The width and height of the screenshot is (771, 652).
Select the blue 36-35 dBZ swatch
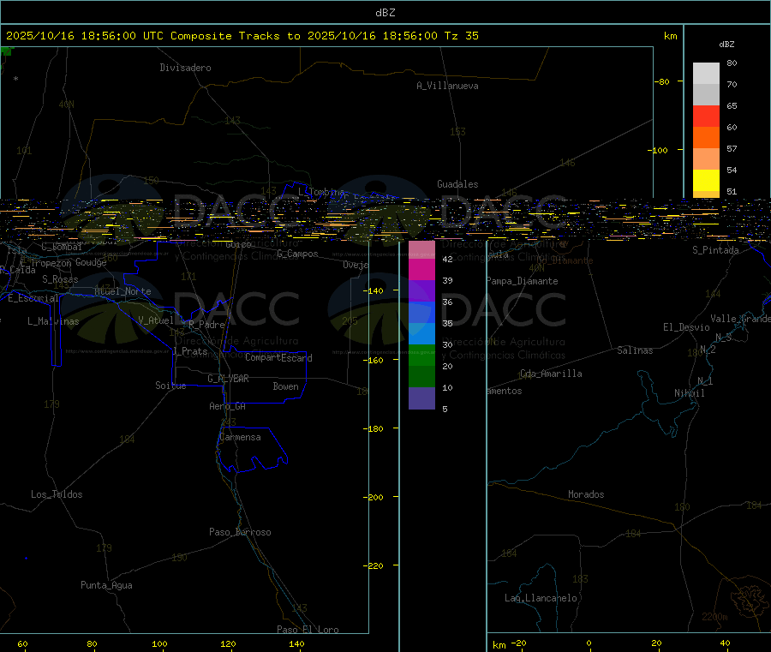click(421, 312)
